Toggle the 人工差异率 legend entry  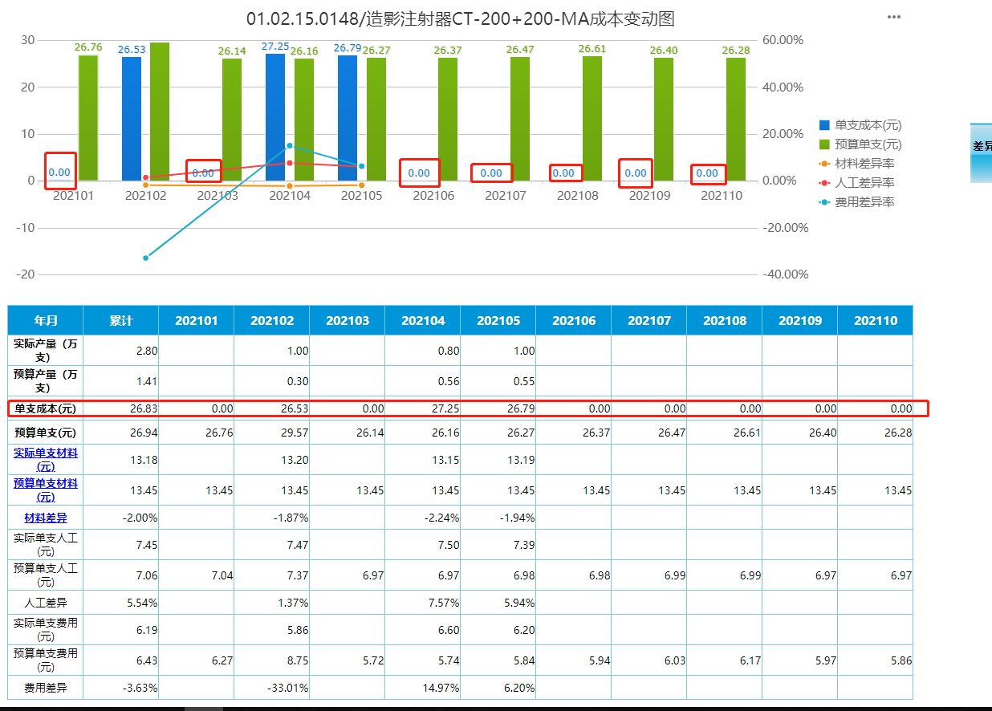(x=856, y=183)
